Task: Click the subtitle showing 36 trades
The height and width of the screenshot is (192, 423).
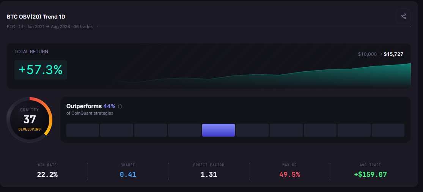Action: click(50, 27)
